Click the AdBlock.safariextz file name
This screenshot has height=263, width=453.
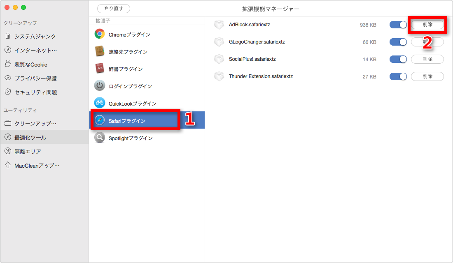(249, 25)
